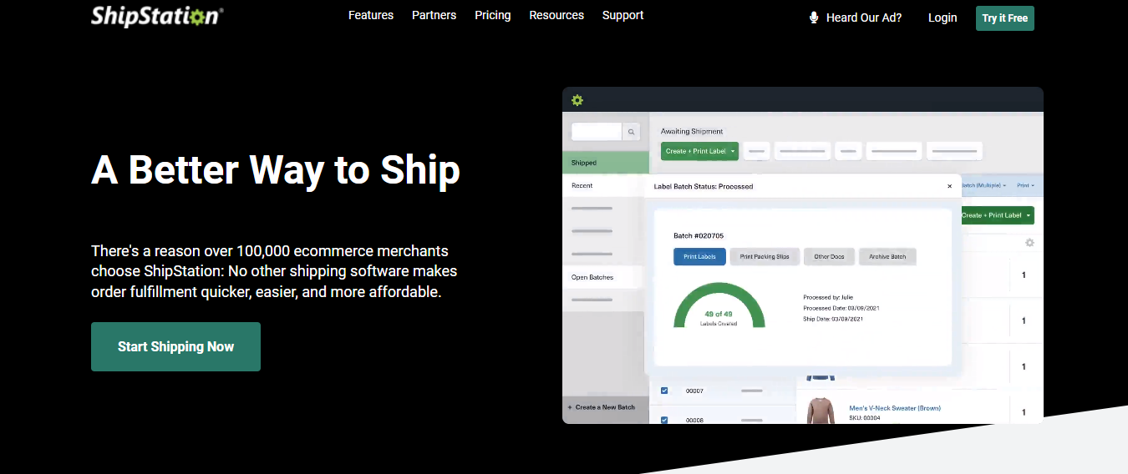Click Start Shipping Now button

[x=175, y=346]
